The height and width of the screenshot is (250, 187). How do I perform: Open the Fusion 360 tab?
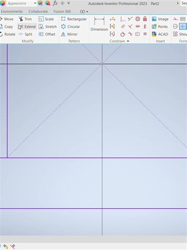click(62, 12)
